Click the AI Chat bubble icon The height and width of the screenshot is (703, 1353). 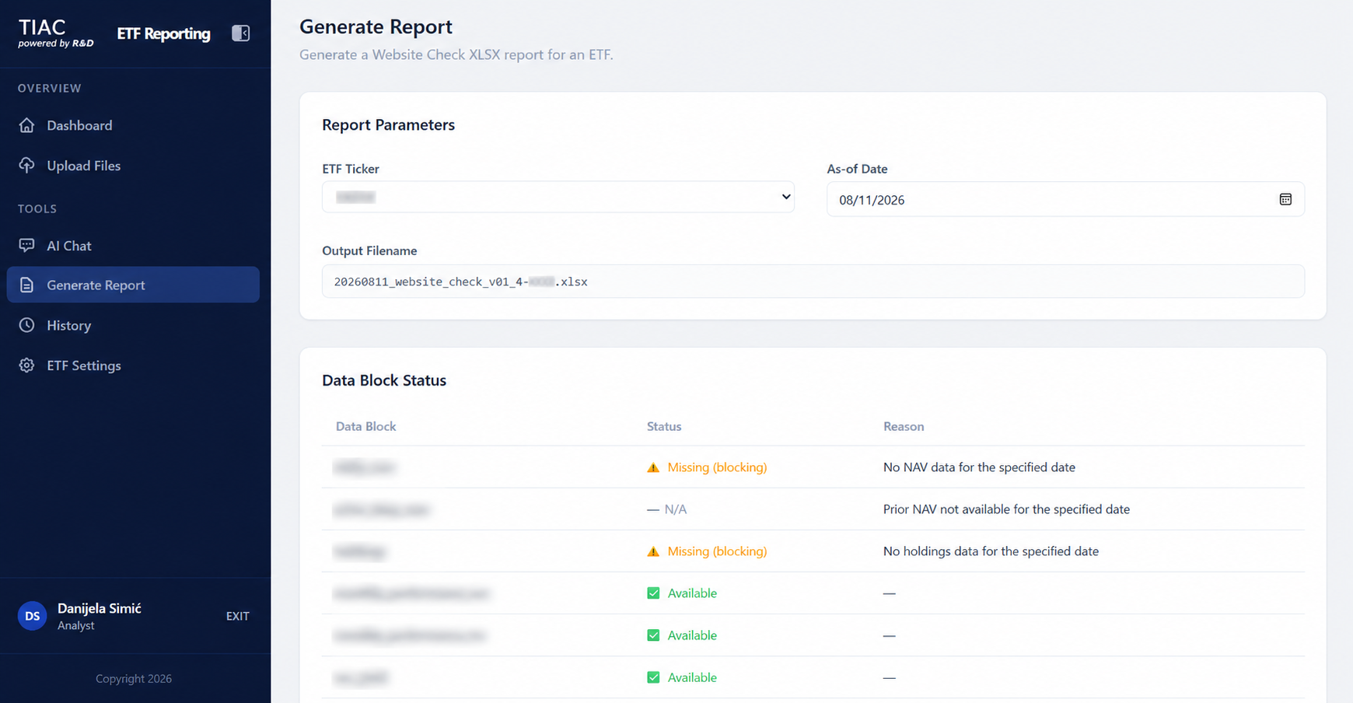click(27, 246)
